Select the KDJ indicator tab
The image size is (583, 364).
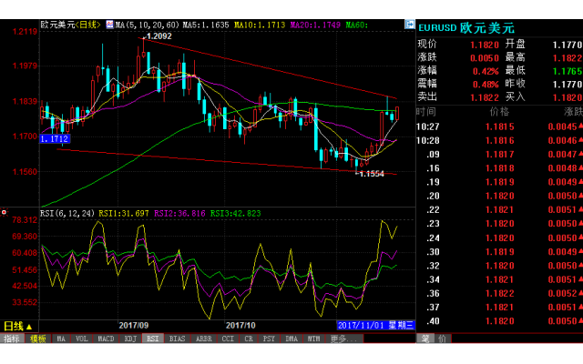pyautogui.click(x=130, y=339)
